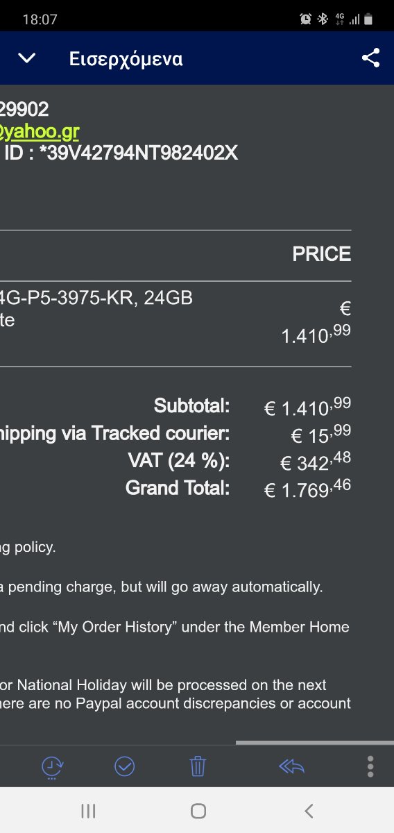
Task: Open the yahoo.gr email address link
Action: click(x=40, y=131)
